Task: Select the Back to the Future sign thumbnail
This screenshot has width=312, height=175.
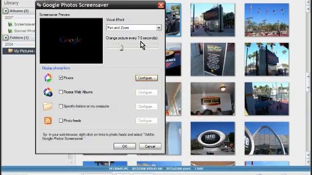Action: click(x=213, y=59)
